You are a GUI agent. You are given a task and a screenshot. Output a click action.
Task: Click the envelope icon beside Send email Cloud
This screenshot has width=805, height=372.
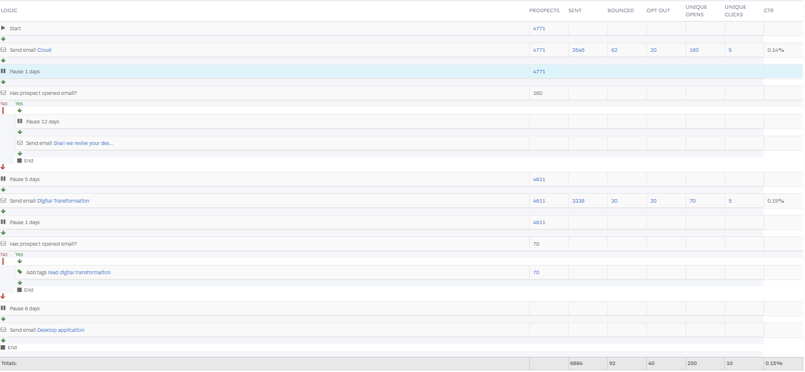click(3, 50)
